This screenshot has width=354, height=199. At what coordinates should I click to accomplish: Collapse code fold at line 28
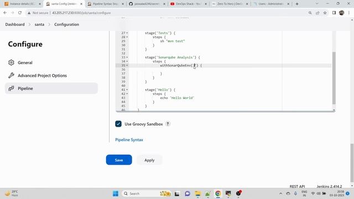pyautogui.click(x=127, y=37)
